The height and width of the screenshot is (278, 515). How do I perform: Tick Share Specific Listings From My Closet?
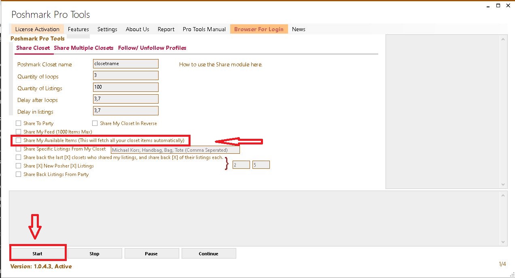19,149
